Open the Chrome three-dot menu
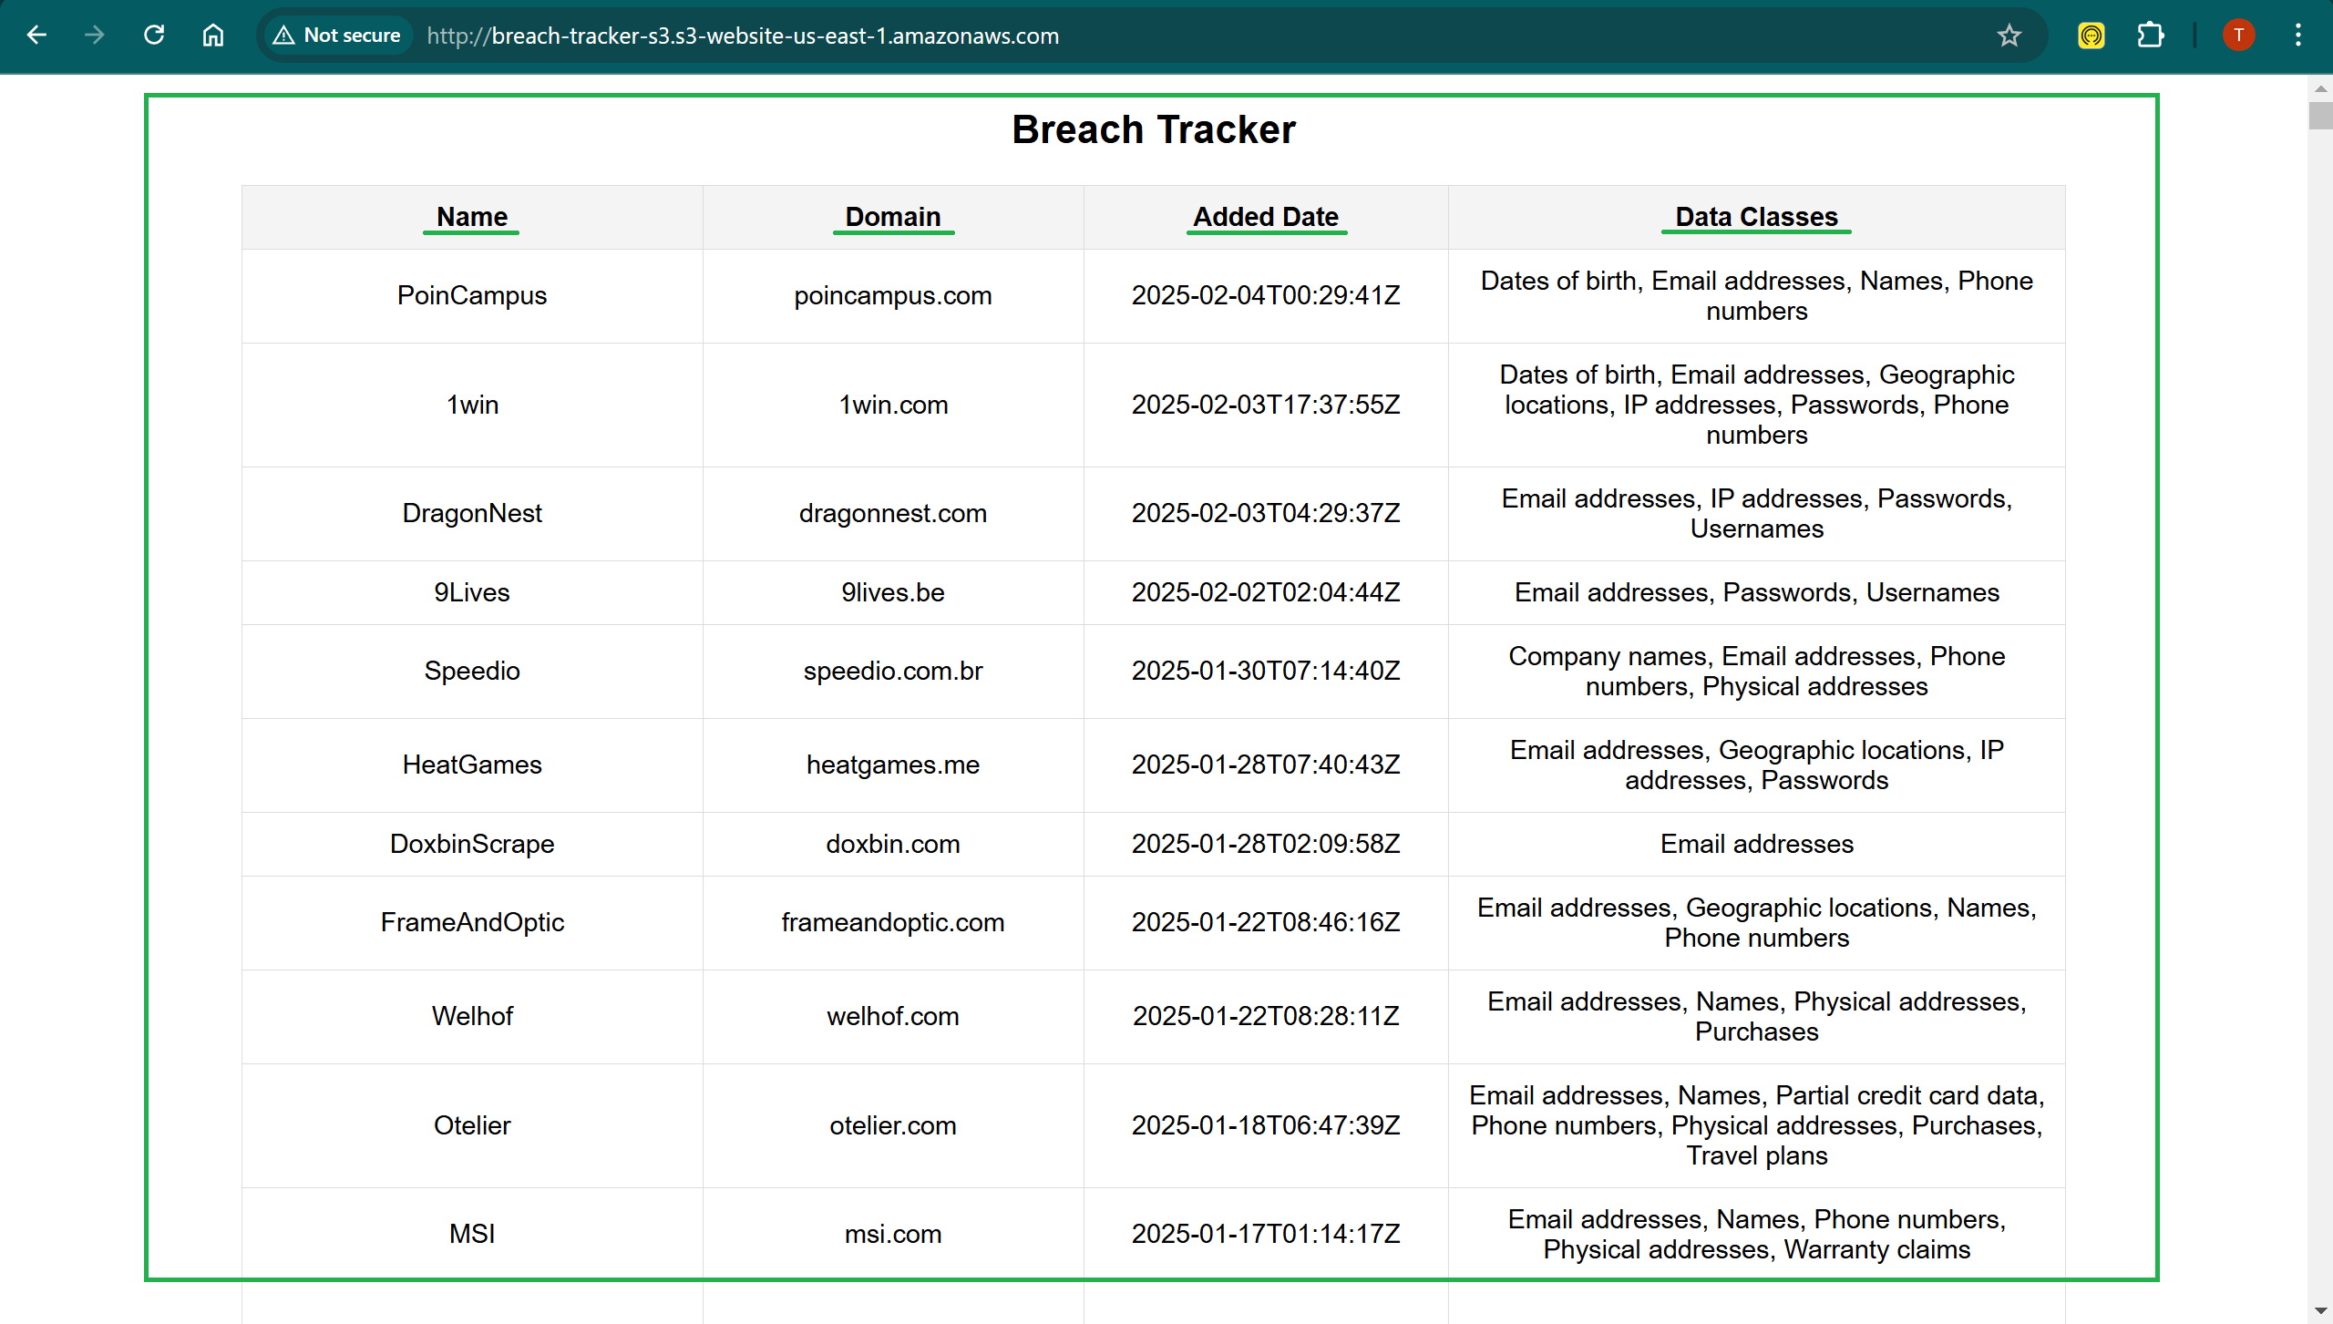2333x1324 pixels. pyautogui.click(x=2298, y=36)
